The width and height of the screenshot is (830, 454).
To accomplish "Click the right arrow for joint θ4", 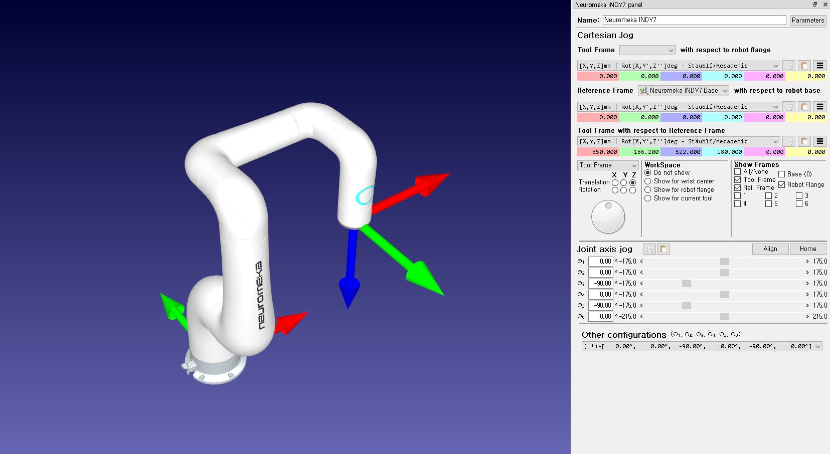I will coord(807,295).
